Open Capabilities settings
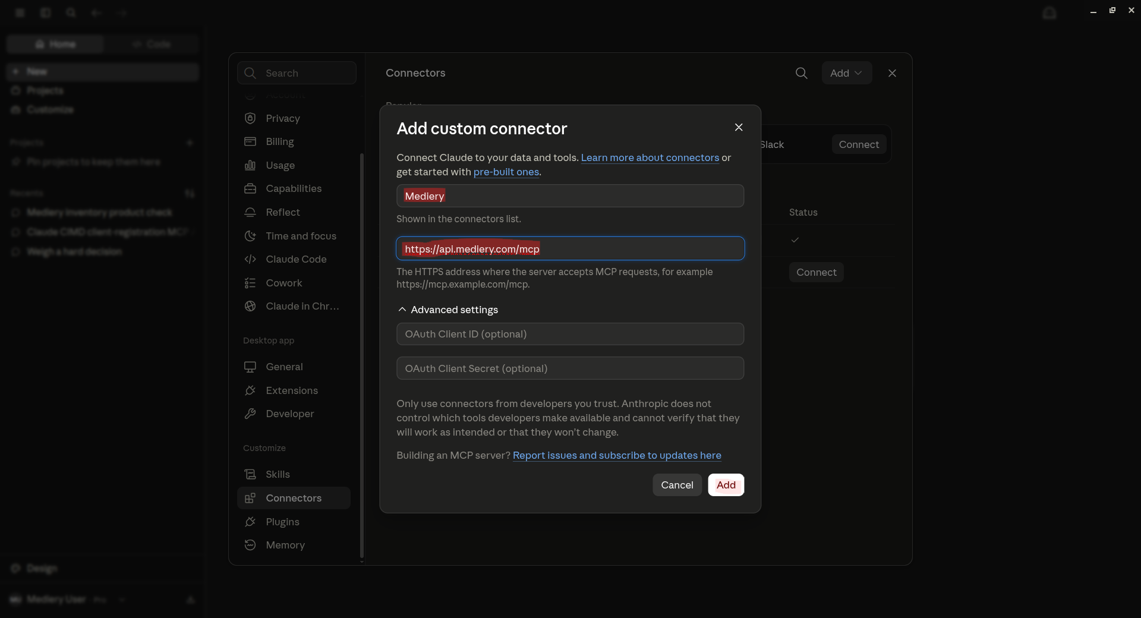Viewport: 1141px width, 618px height. pos(294,188)
